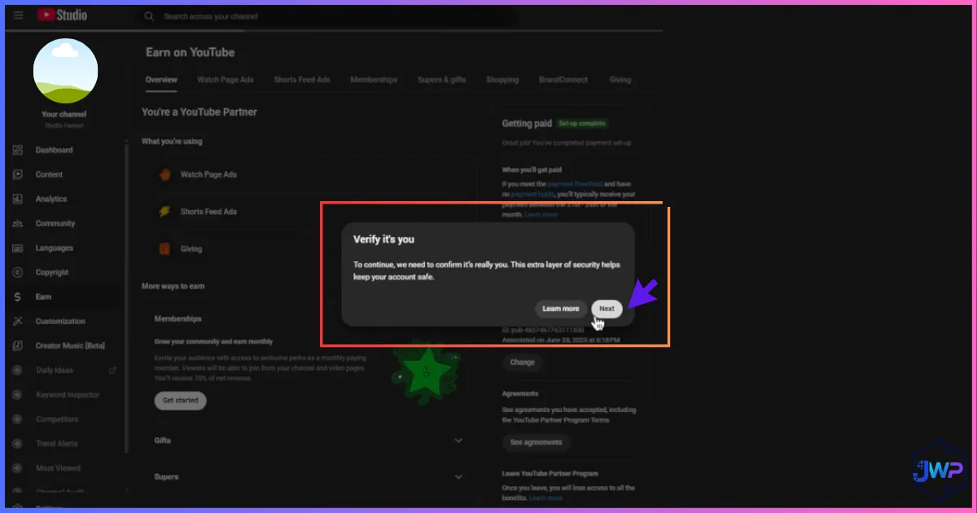Switch to the Supers & gifts tab
This screenshot has height=513, width=977.
click(x=442, y=80)
